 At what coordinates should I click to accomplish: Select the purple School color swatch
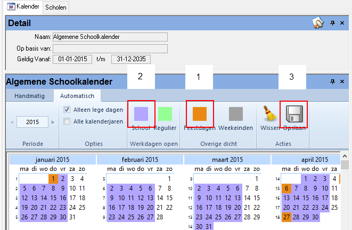[141, 113]
